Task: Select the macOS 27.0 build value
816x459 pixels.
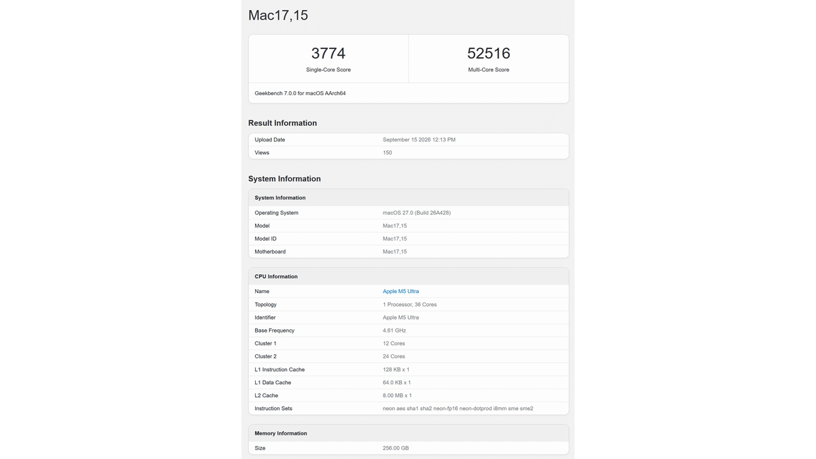Action: click(417, 213)
